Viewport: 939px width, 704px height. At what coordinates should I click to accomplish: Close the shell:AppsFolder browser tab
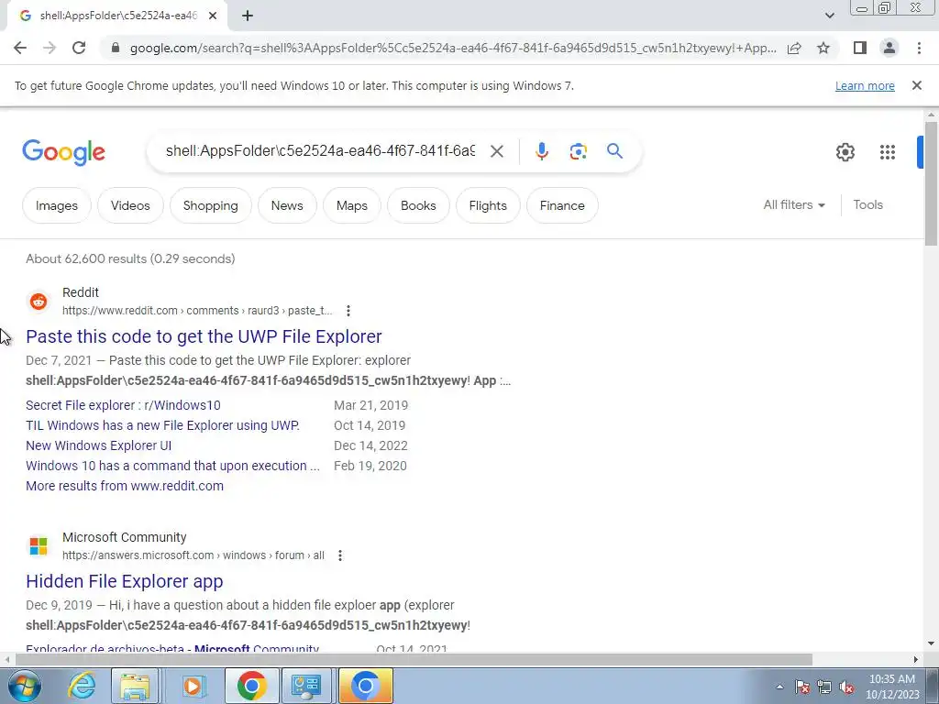pyautogui.click(x=213, y=16)
